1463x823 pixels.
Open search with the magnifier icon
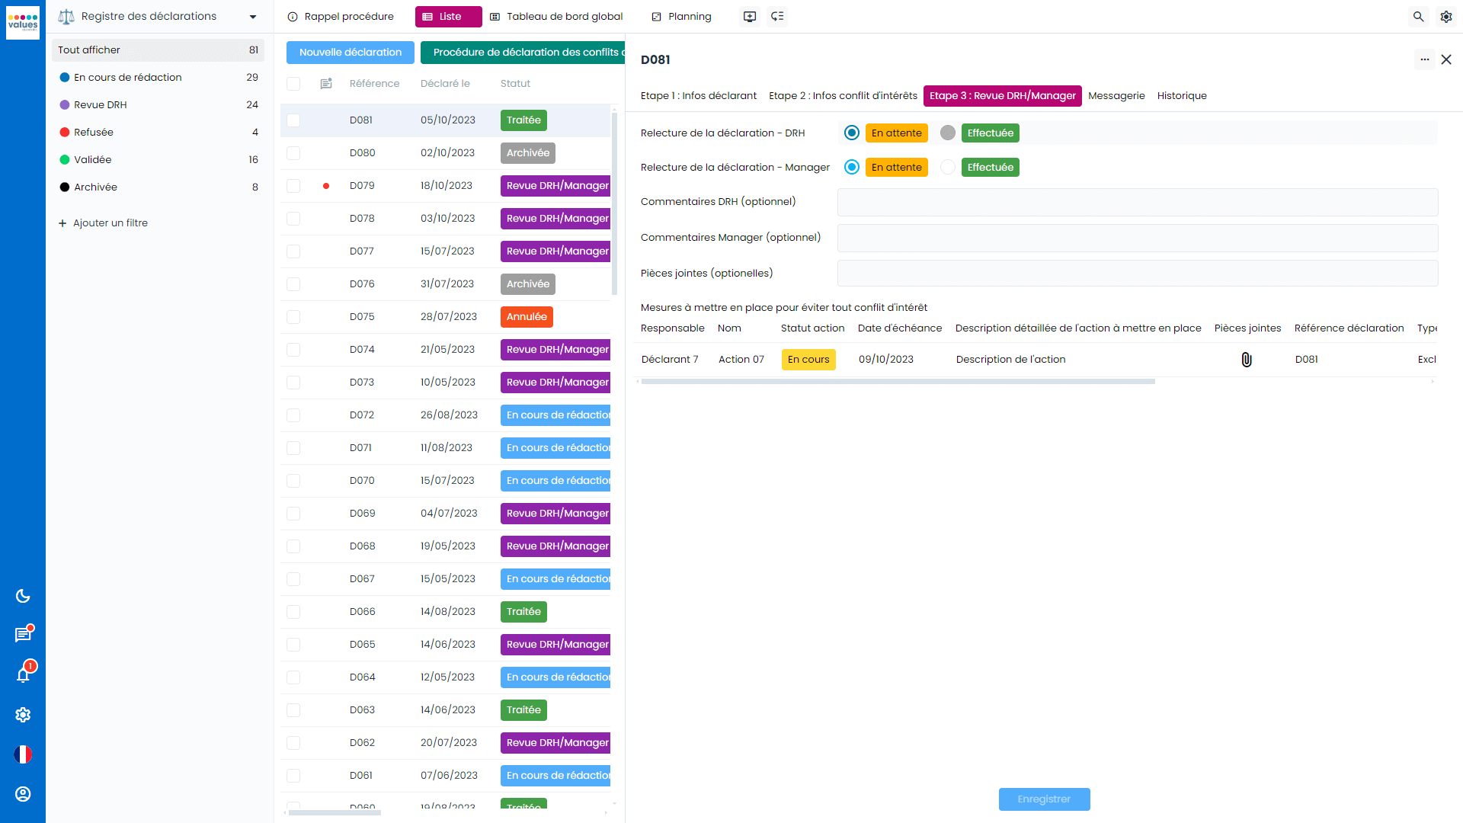click(x=1418, y=16)
